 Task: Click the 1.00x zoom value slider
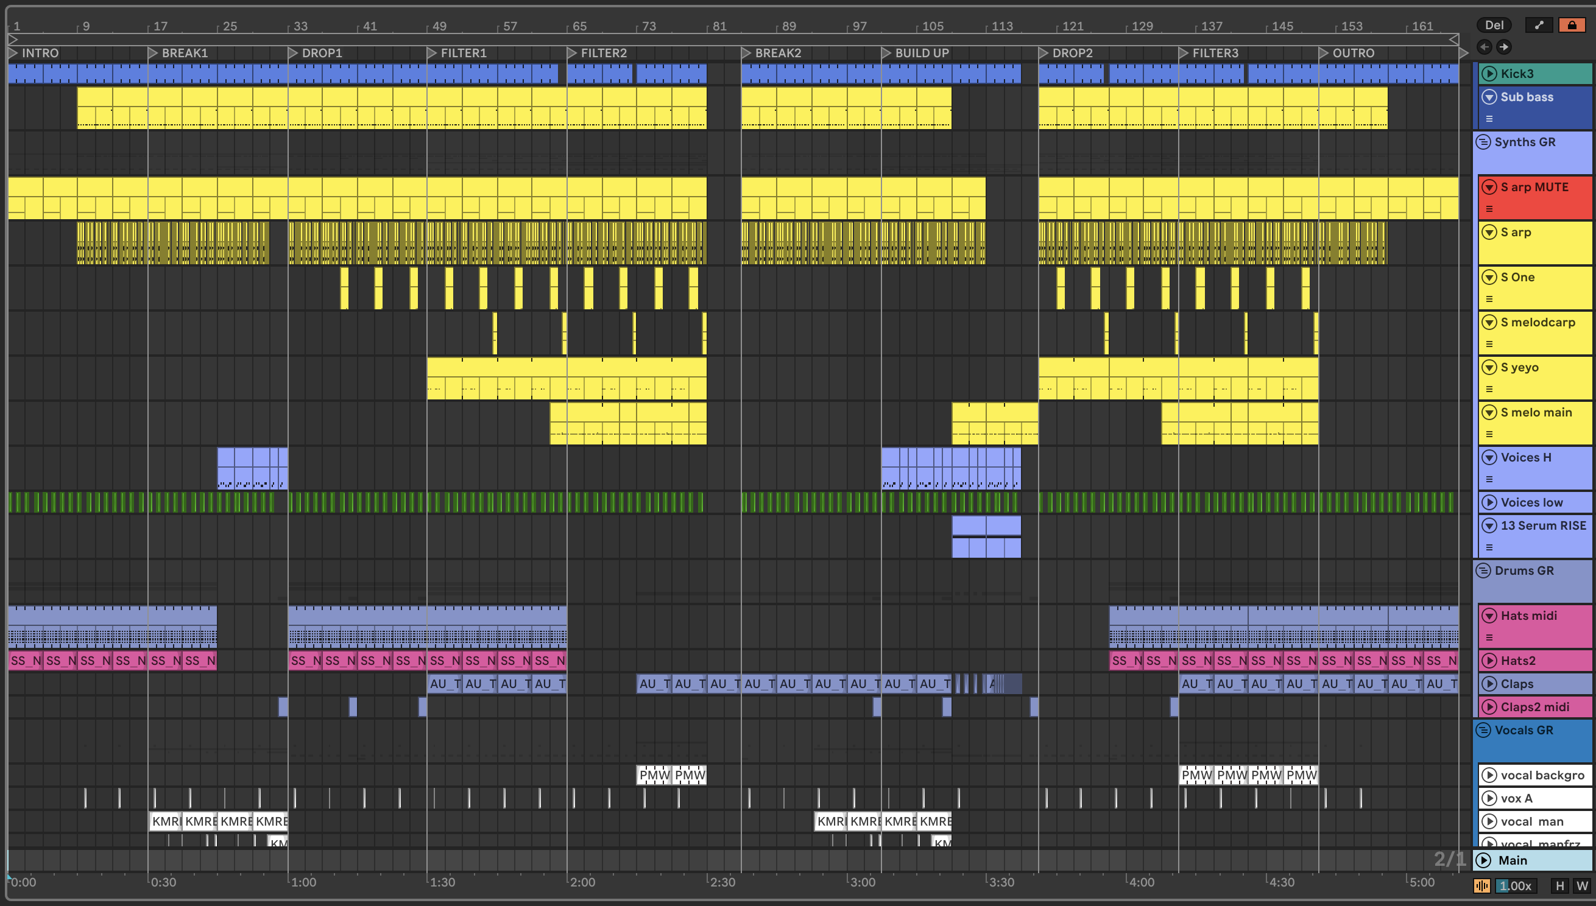[x=1515, y=885]
